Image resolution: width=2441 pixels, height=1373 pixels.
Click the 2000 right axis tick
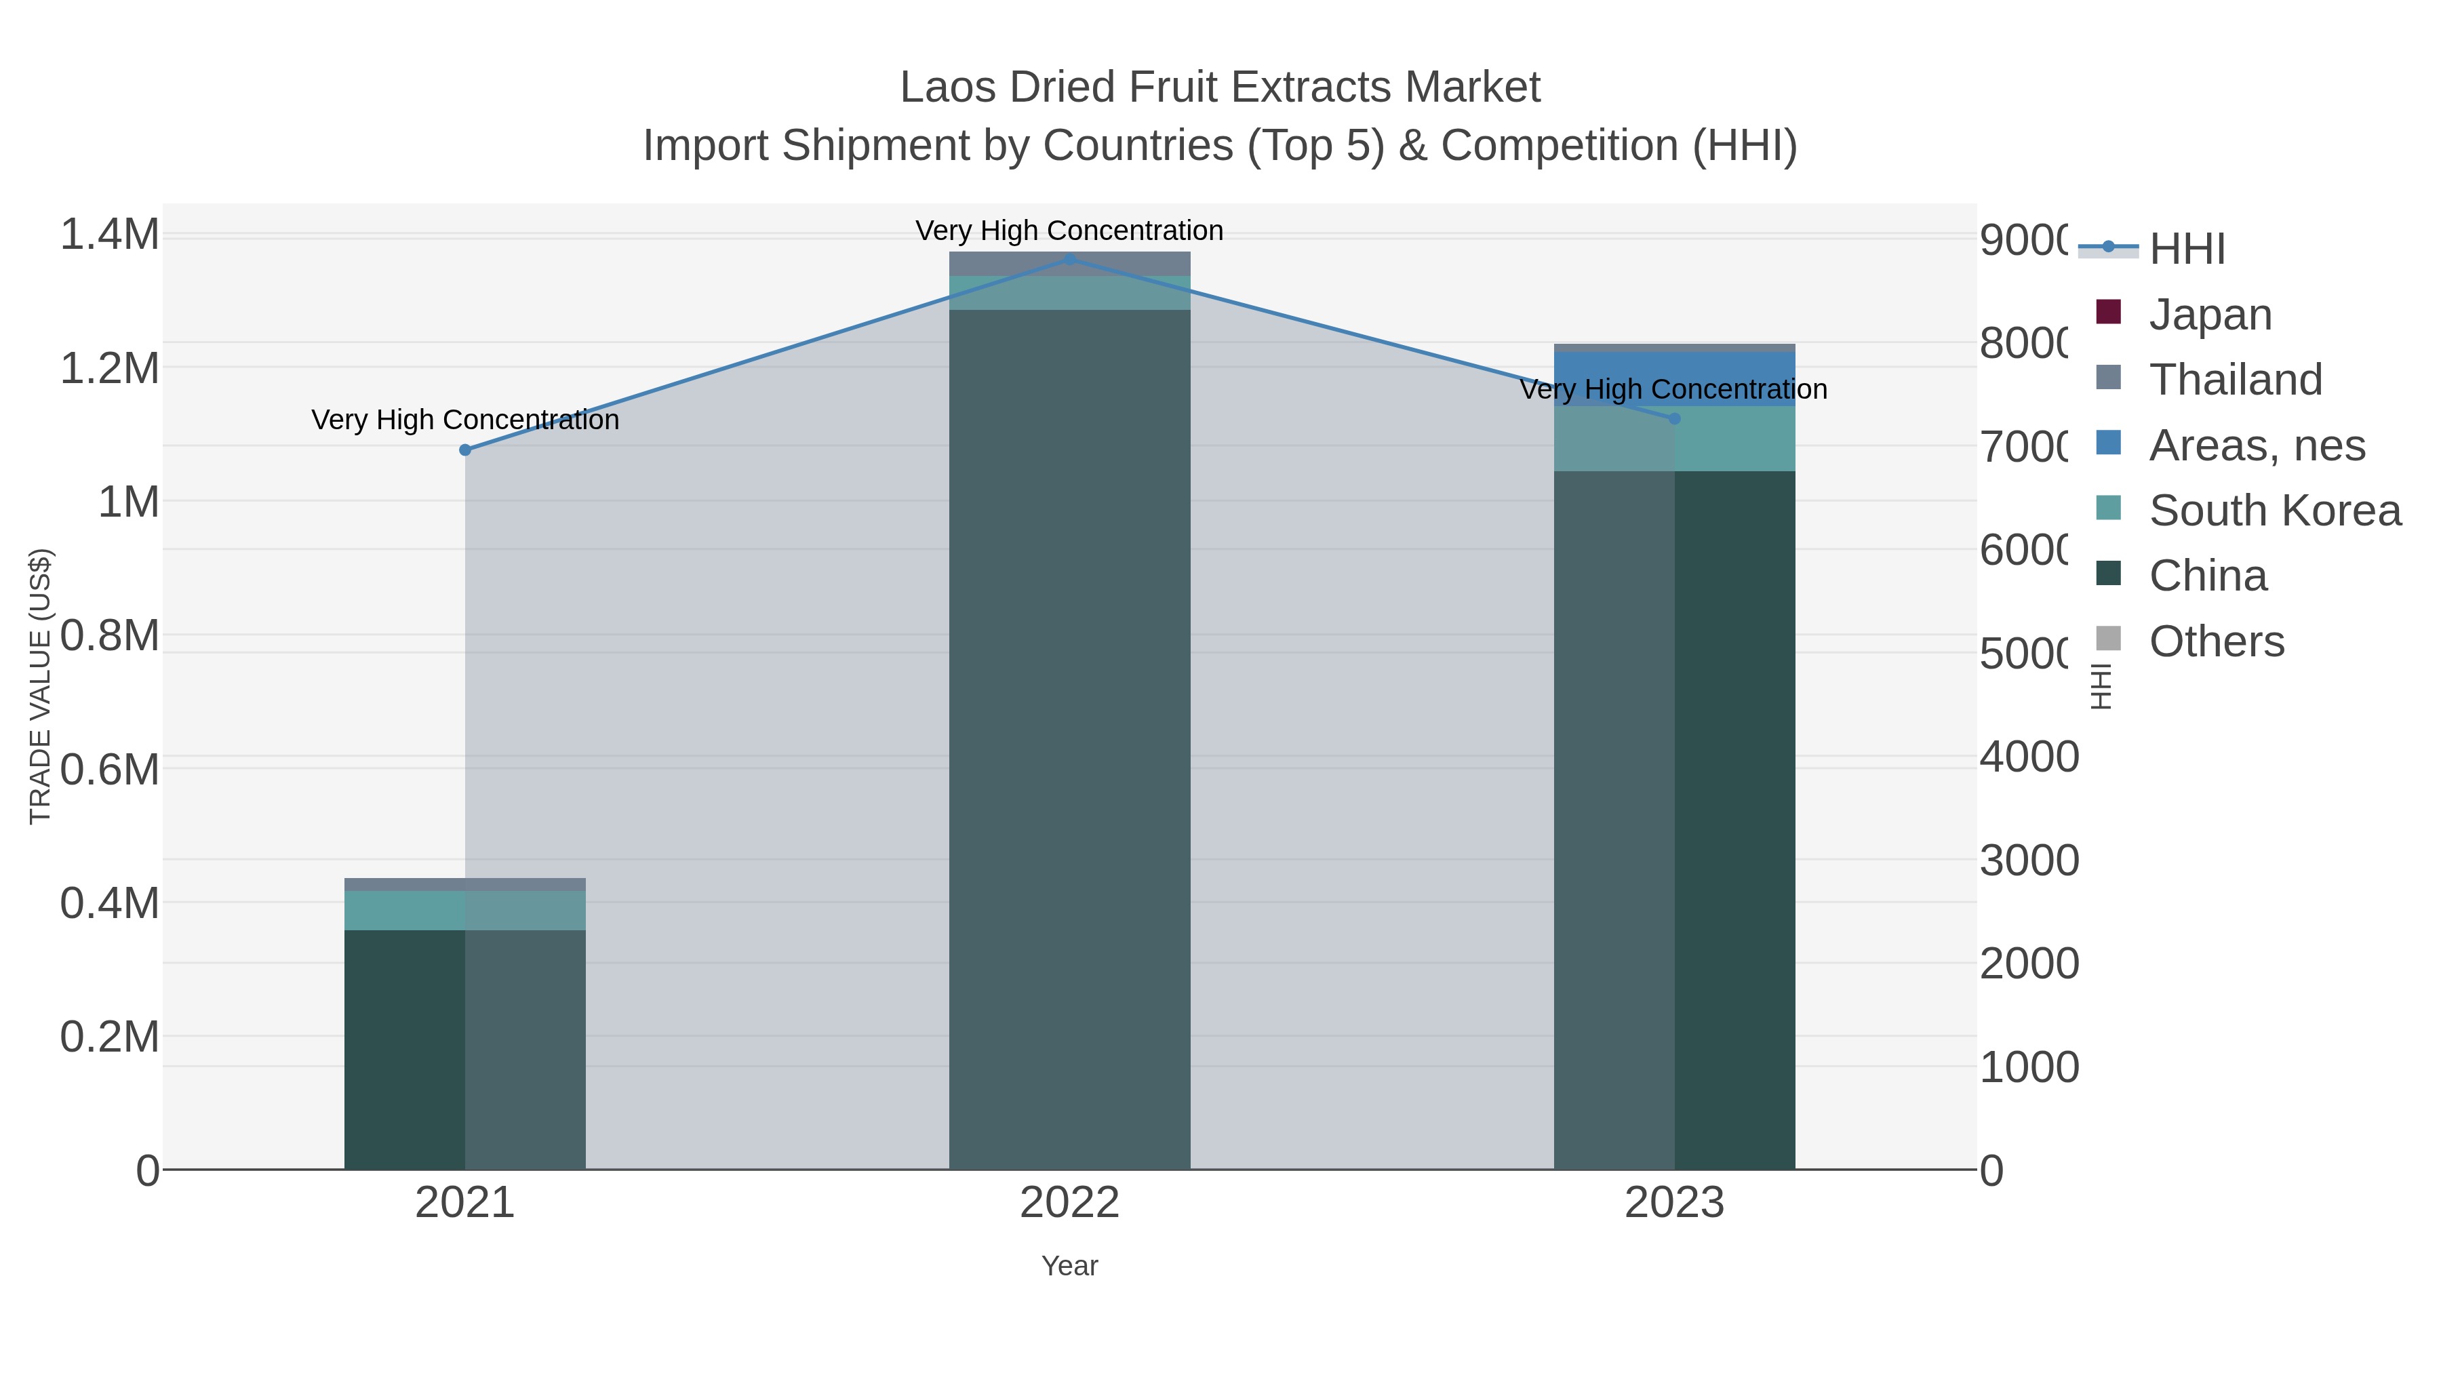point(2029,963)
